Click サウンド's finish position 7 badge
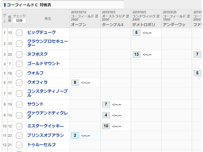 pos(106,104)
